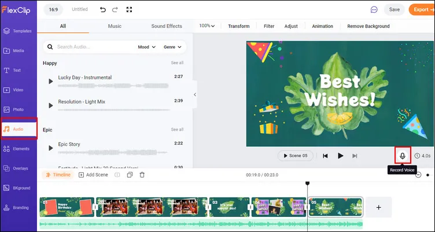Select scene 01 Happy Birthday thumbnail
The image size is (435, 232).
(x=67, y=207)
